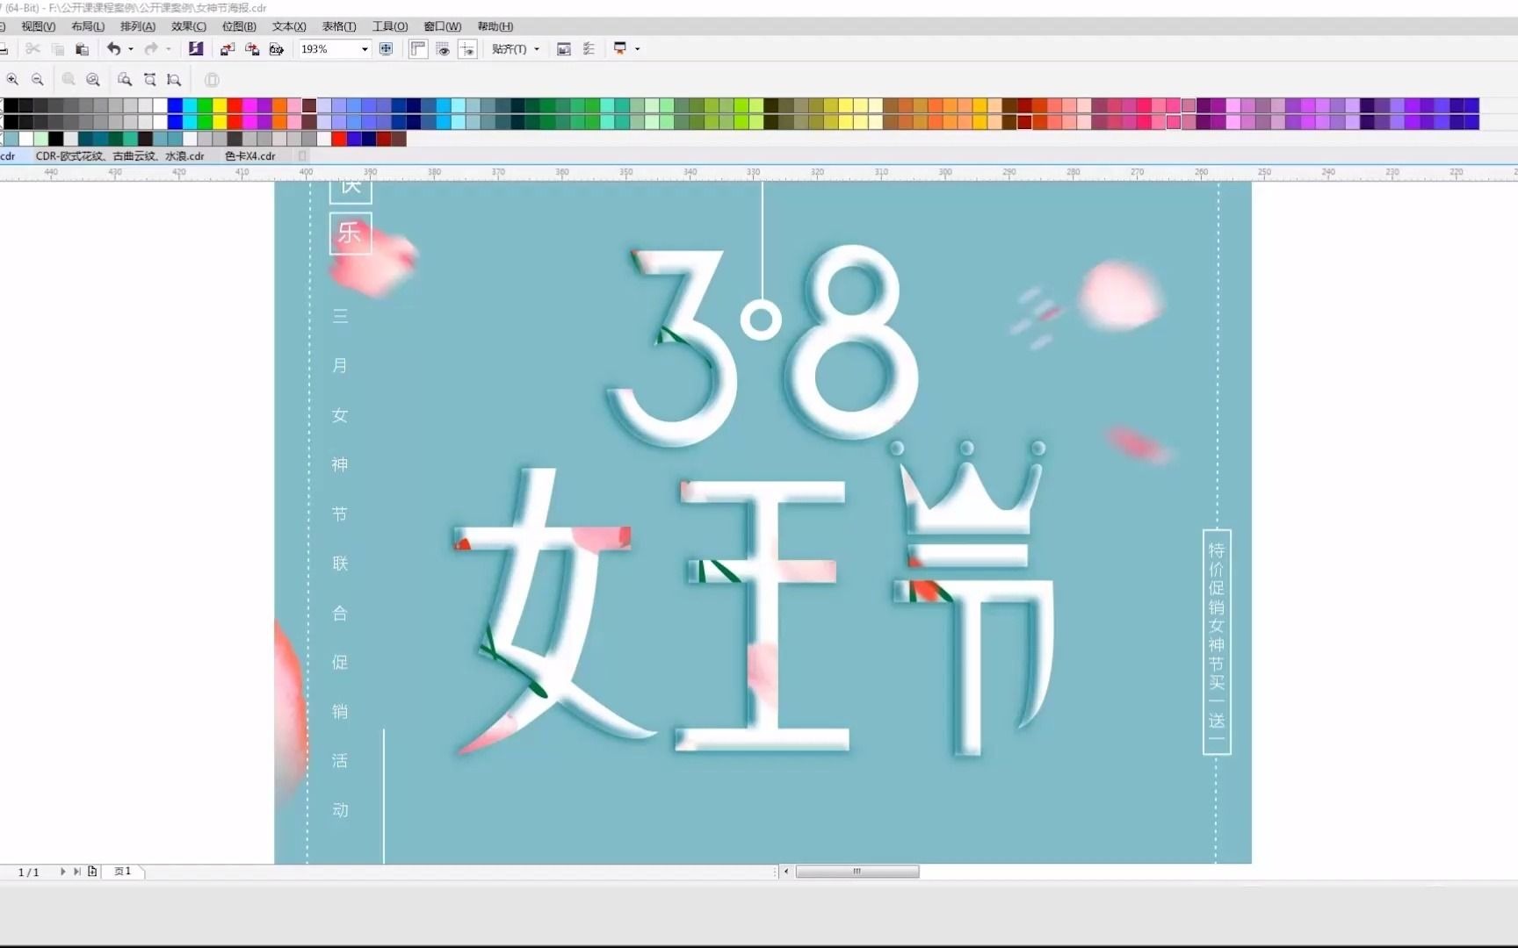Viewport: 1518px width, 948px height.
Task: Open the 排列(A) menu
Action: [x=138, y=26]
